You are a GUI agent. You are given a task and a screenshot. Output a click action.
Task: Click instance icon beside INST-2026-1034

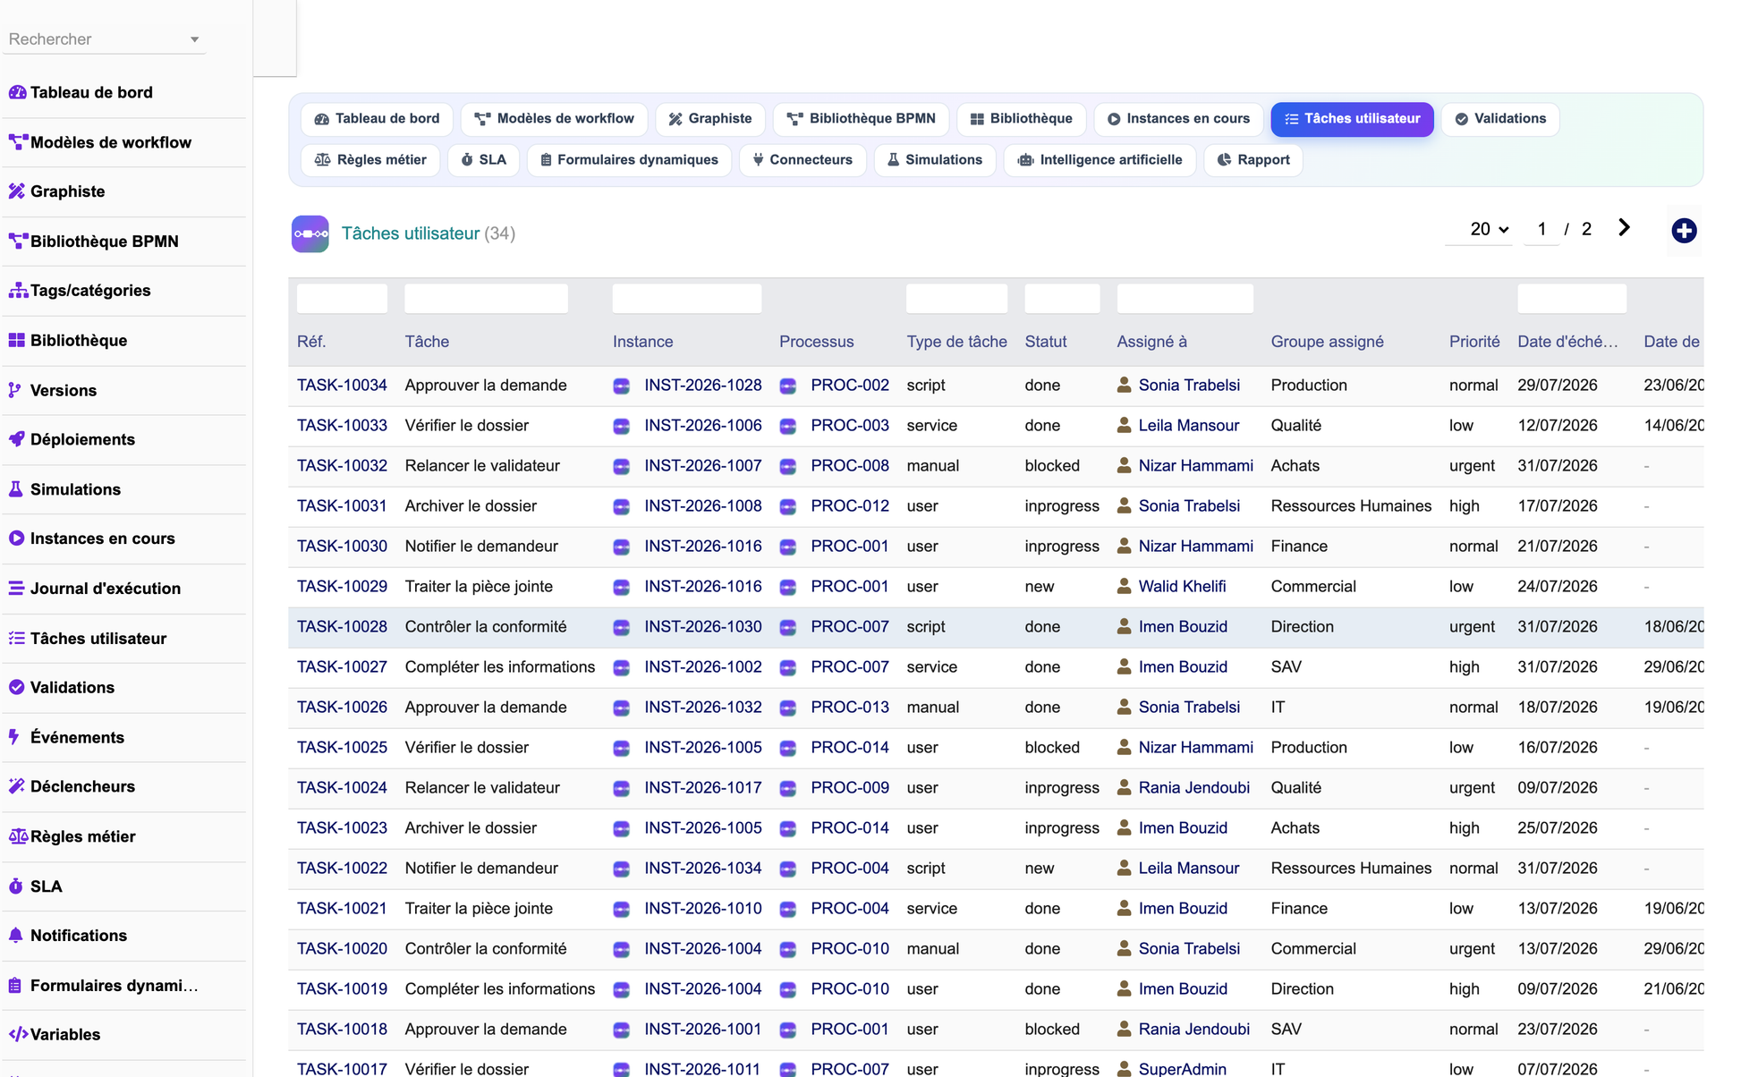(x=621, y=869)
